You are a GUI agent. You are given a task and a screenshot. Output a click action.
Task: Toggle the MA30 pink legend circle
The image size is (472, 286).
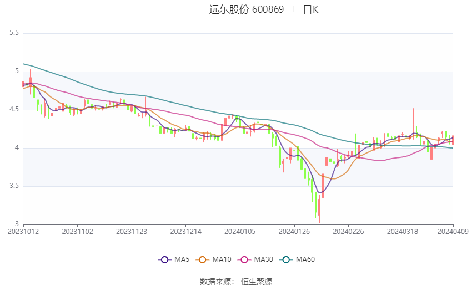(244, 259)
